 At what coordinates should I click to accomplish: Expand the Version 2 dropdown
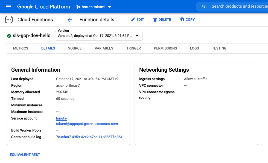99,36
